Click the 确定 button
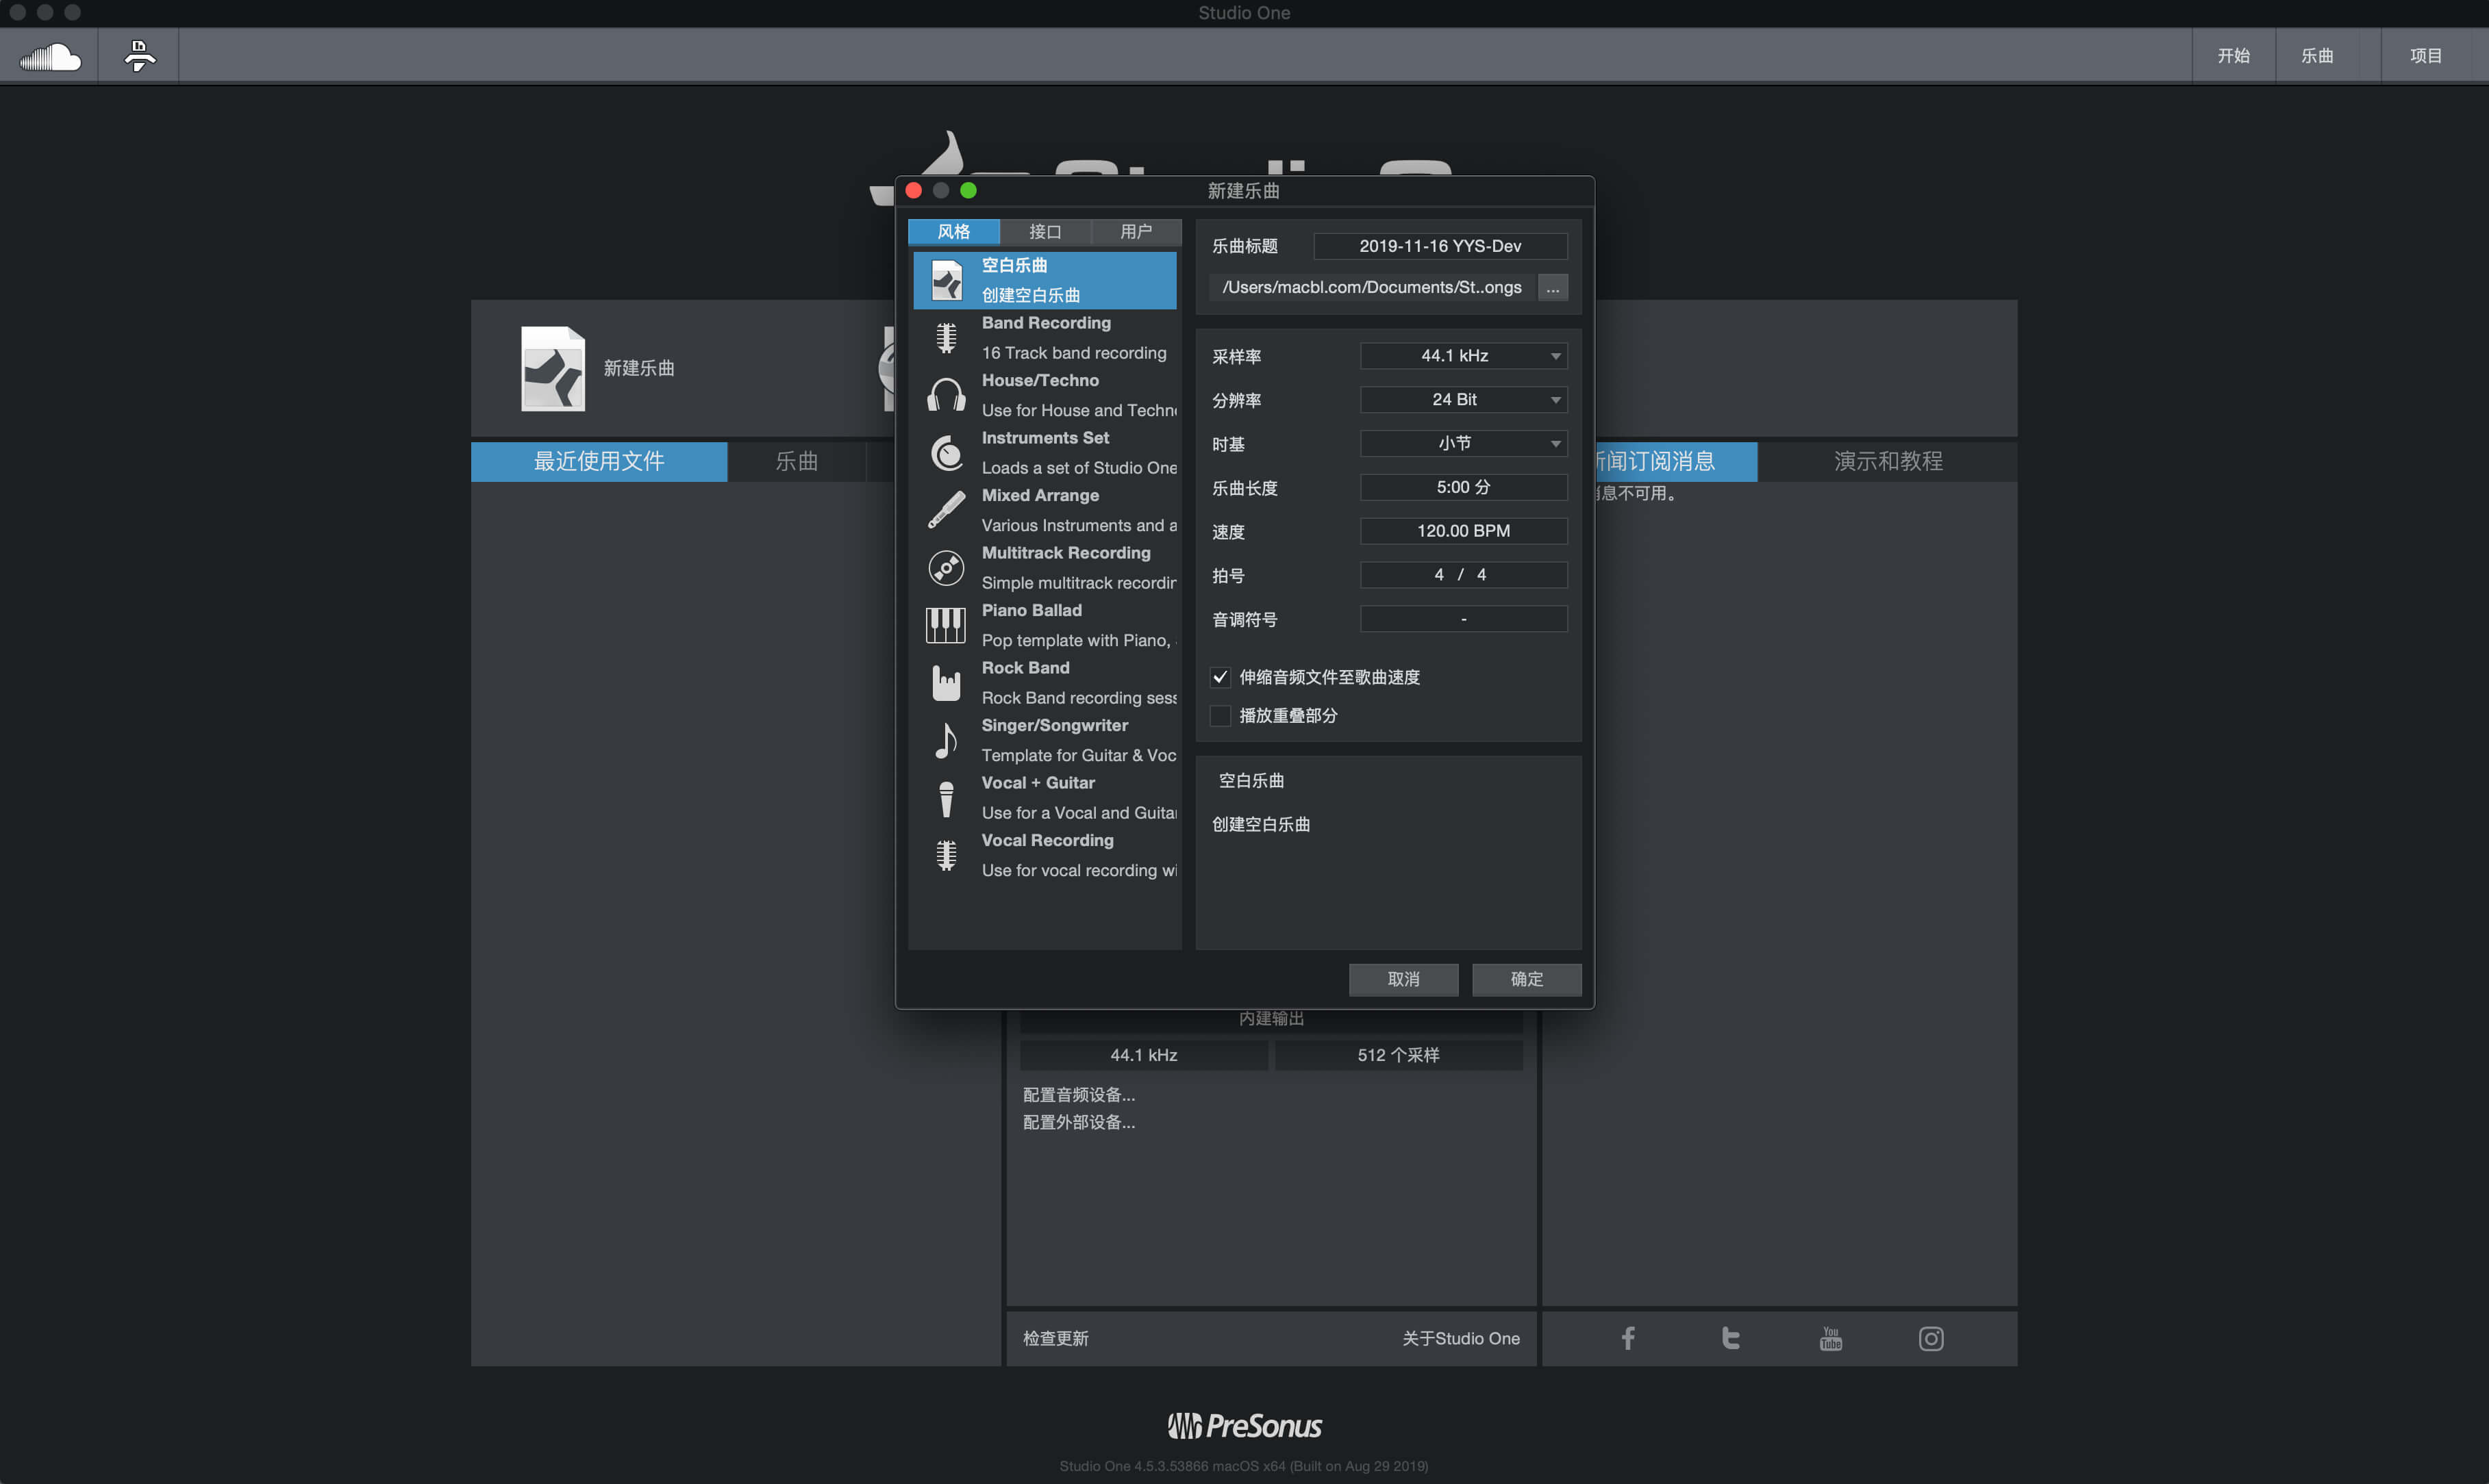Viewport: 2489px width, 1484px height. pyautogui.click(x=1525, y=979)
